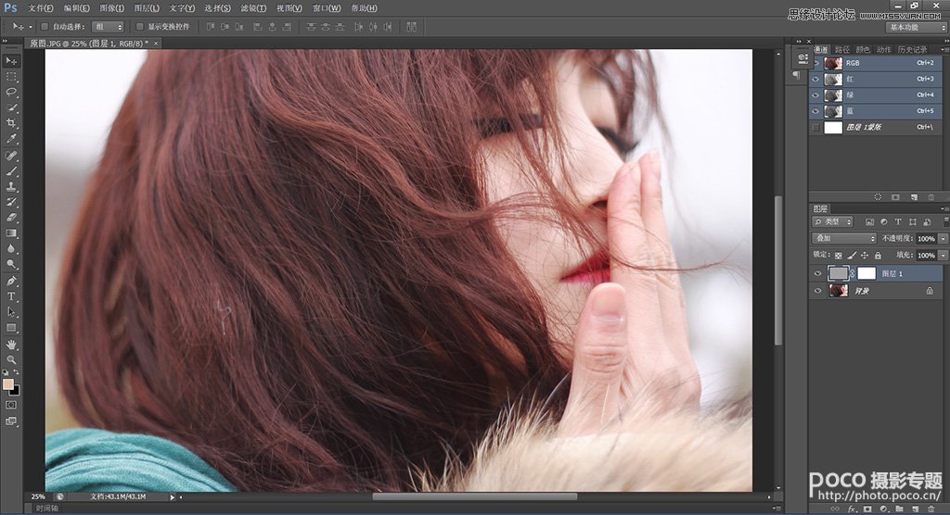Select the Gradient tool

pyautogui.click(x=11, y=233)
